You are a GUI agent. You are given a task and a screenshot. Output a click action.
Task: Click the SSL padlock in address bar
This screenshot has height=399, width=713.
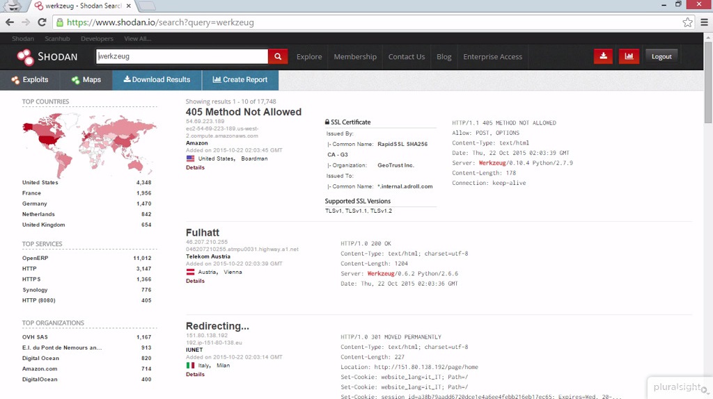pyautogui.click(x=60, y=22)
